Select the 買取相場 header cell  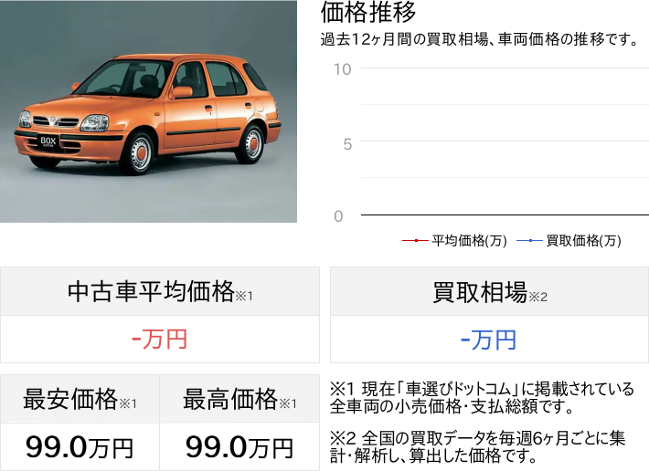click(x=489, y=291)
